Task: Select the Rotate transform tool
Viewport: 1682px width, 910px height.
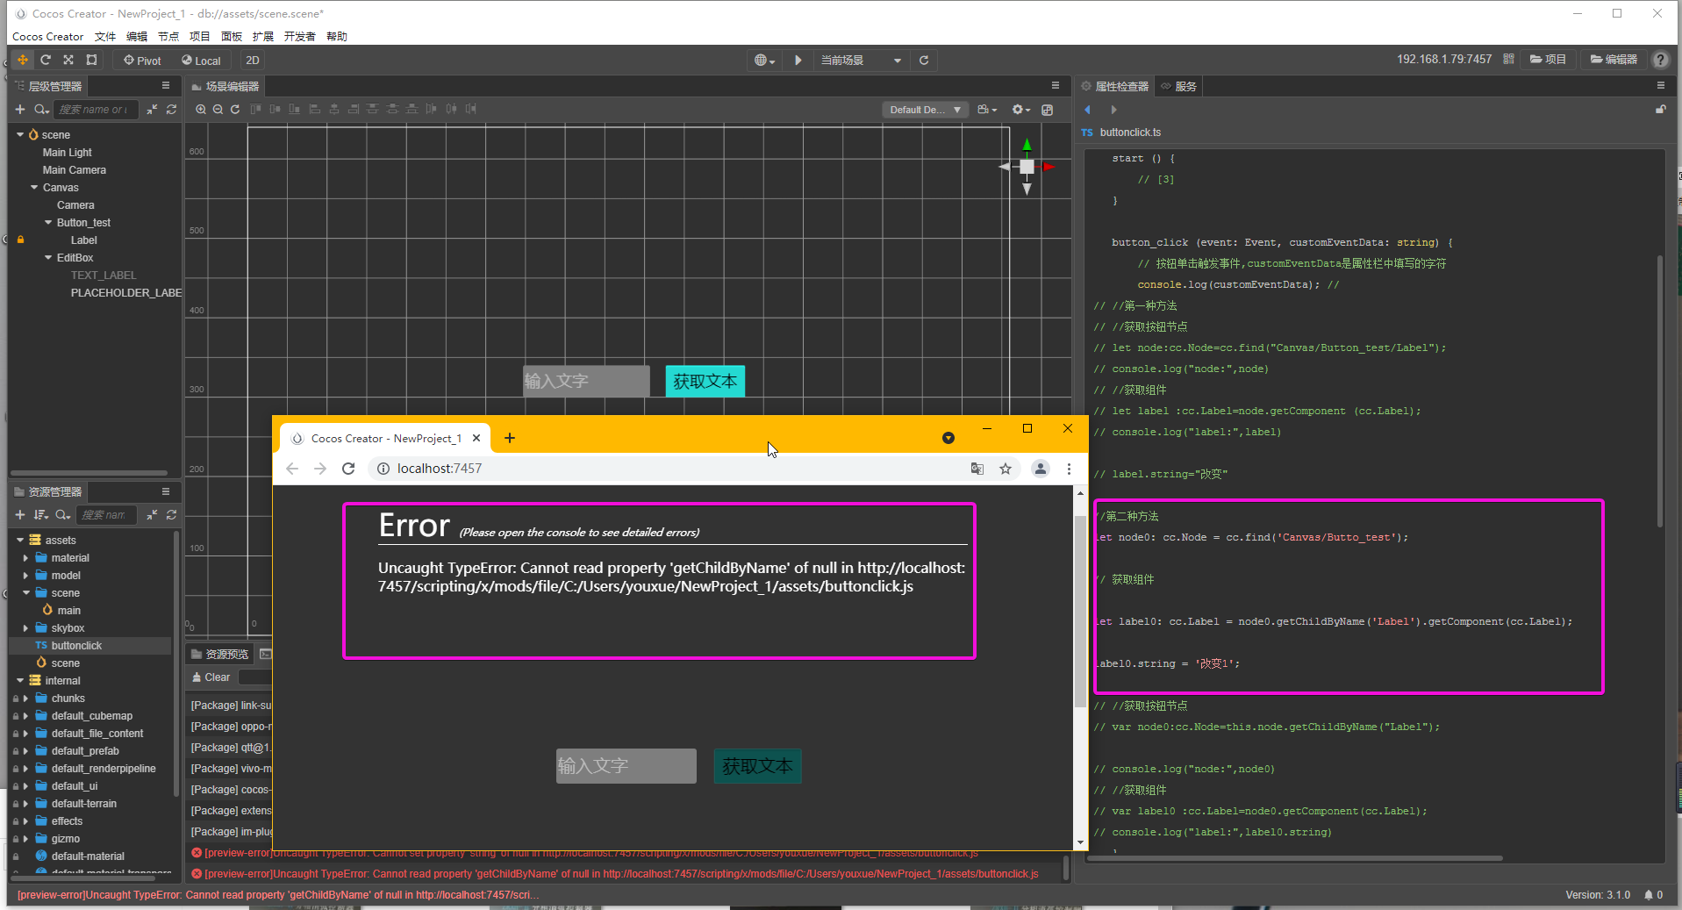Action: [46, 61]
